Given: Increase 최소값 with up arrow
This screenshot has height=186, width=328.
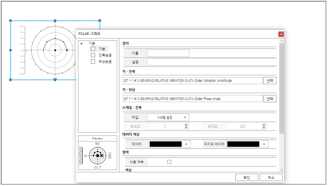Looking at the screenshot, I should pyautogui.click(x=186, y=125).
